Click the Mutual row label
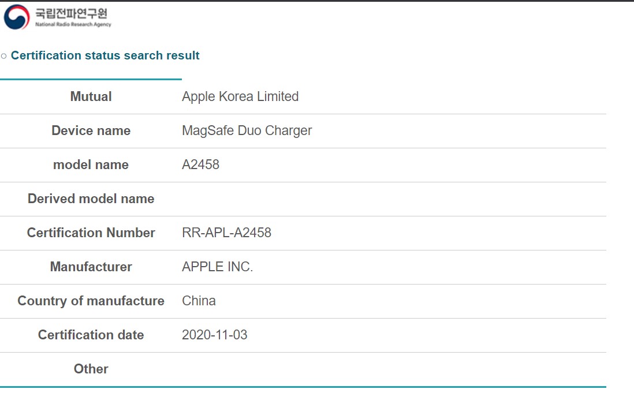This screenshot has height=404, width=634. [91, 97]
